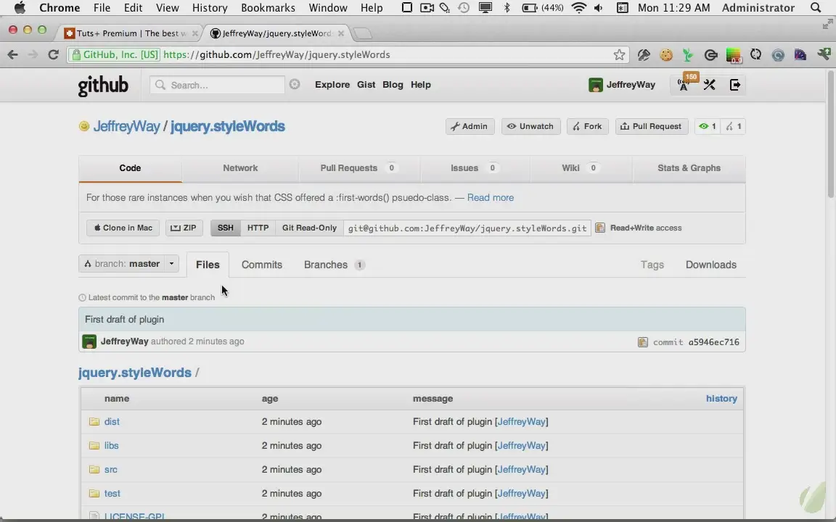
Task: Bookmark this page with the star icon
Action: coord(619,54)
